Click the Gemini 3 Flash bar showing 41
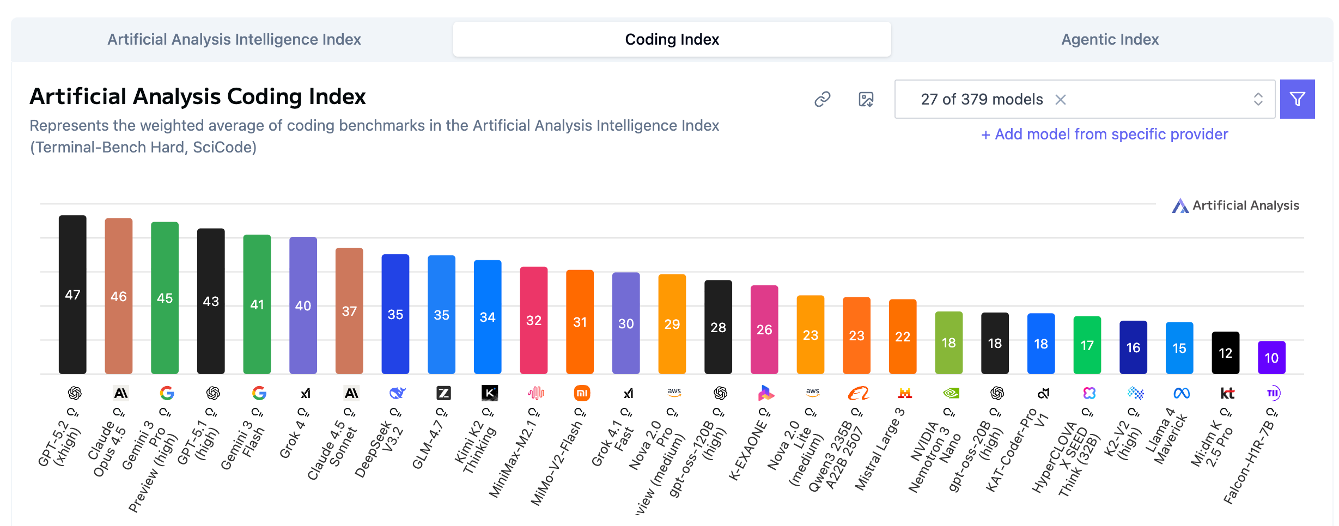The image size is (1339, 526). click(x=257, y=304)
